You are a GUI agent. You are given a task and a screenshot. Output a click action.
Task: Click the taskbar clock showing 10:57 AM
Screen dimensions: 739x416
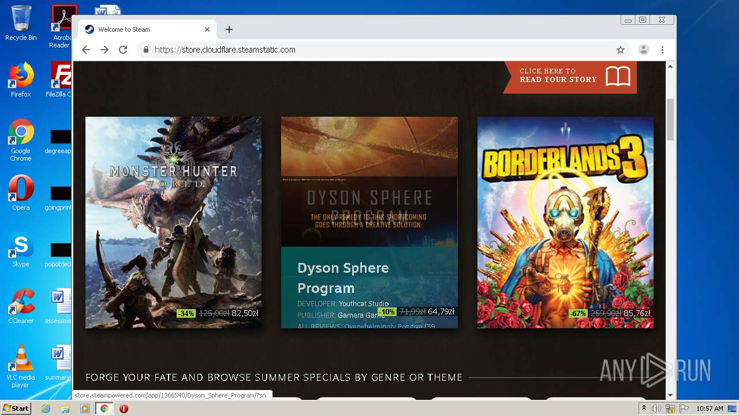[x=710, y=408]
